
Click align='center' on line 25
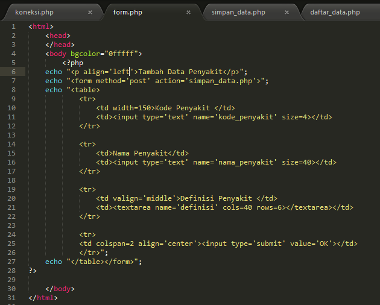click(x=168, y=244)
